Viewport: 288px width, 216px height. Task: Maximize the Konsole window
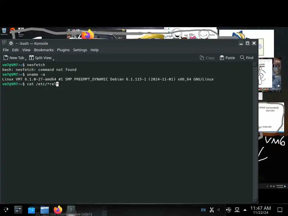(x=247, y=43)
